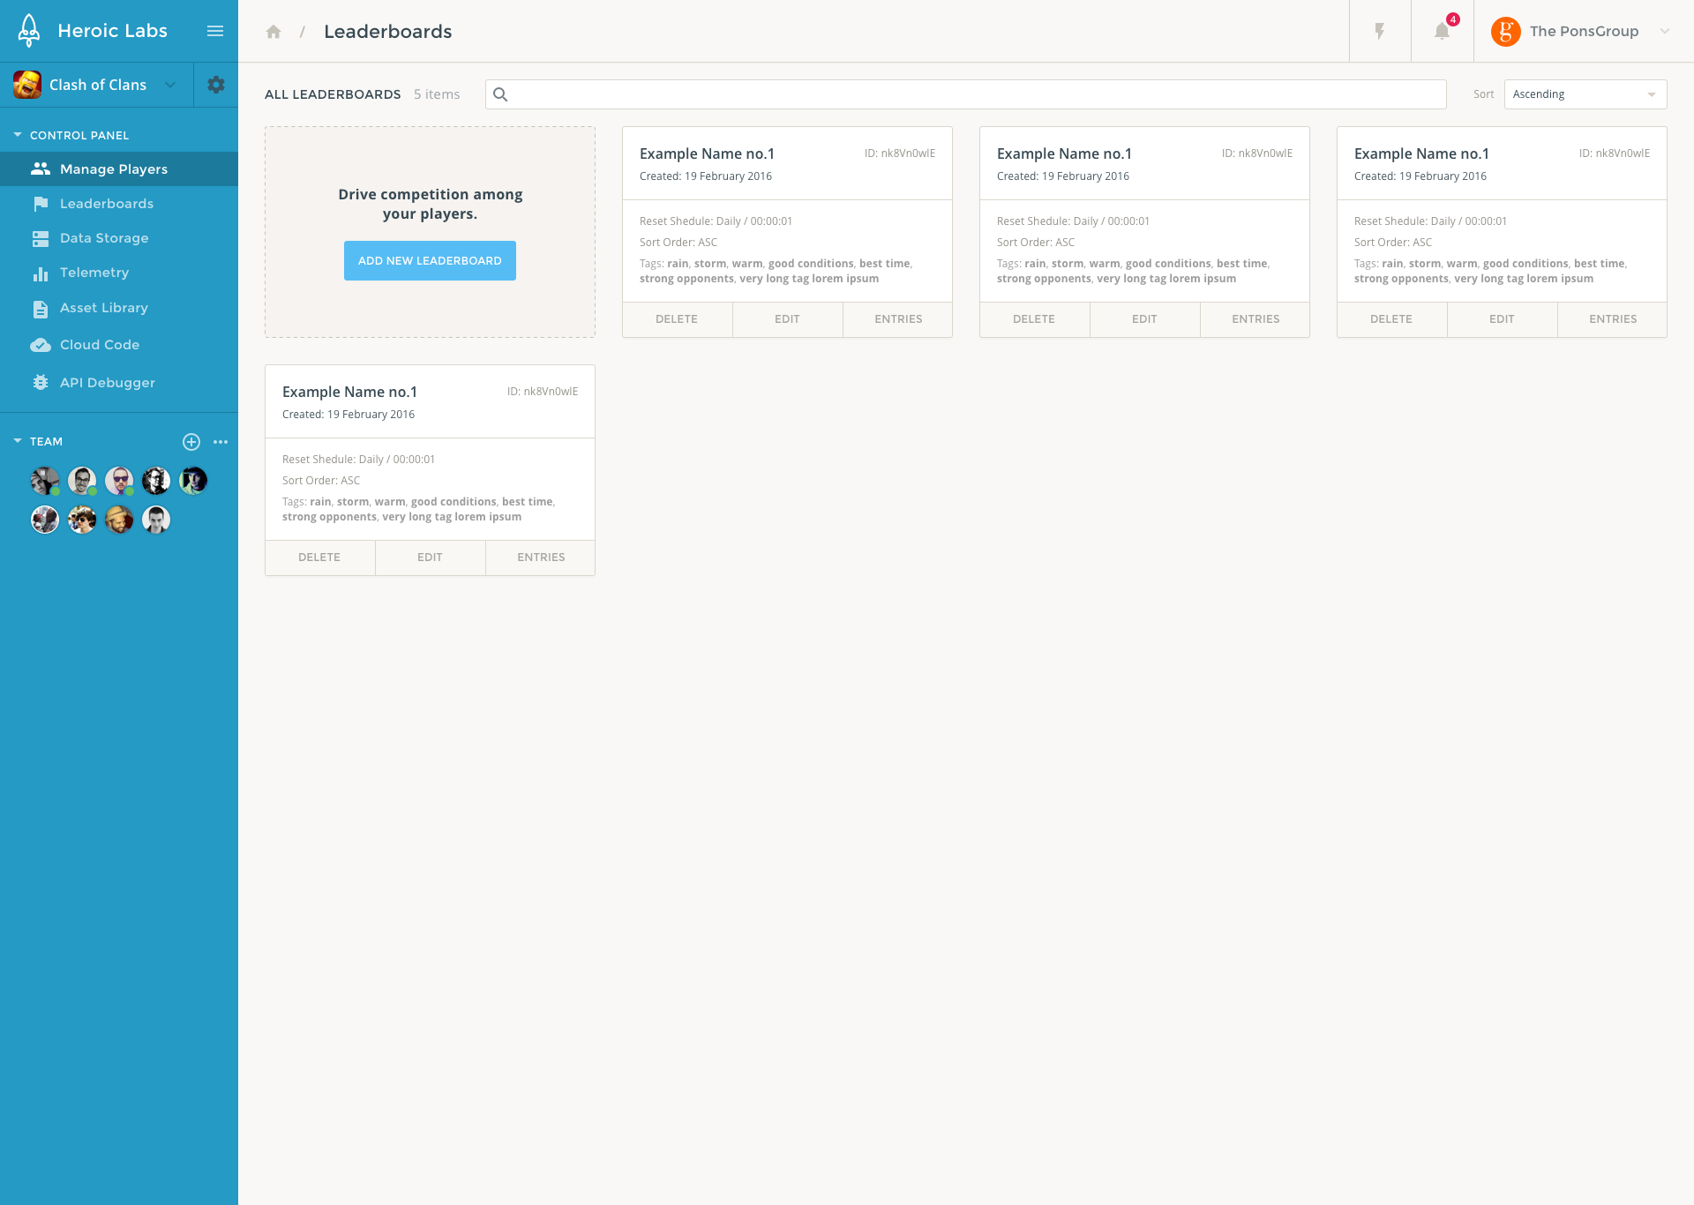1694x1205 pixels.
Task: Open the Ascending sort dropdown
Action: [1585, 94]
